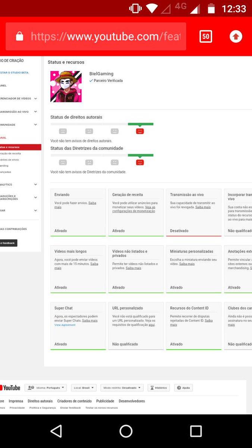Click the YouTube logo in footer
This screenshot has height=448, width=252.
(10, 388)
